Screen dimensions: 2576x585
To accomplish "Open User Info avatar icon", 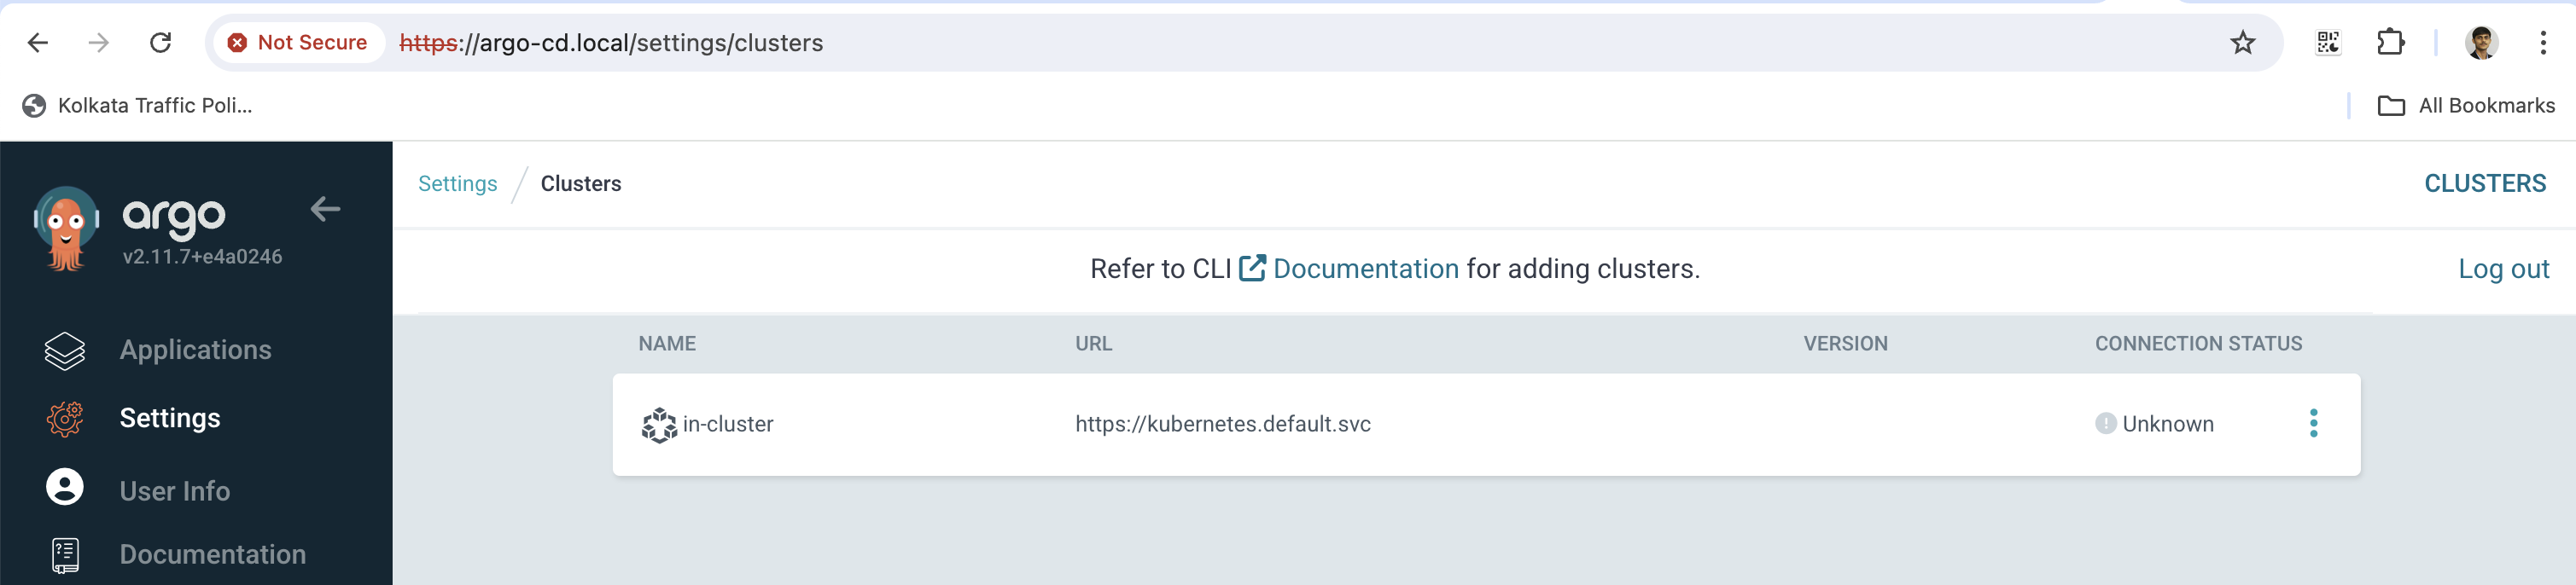I will pos(65,487).
